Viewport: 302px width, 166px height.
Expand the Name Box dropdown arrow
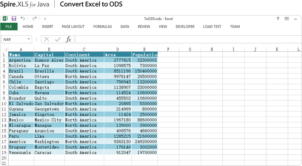click(29, 40)
